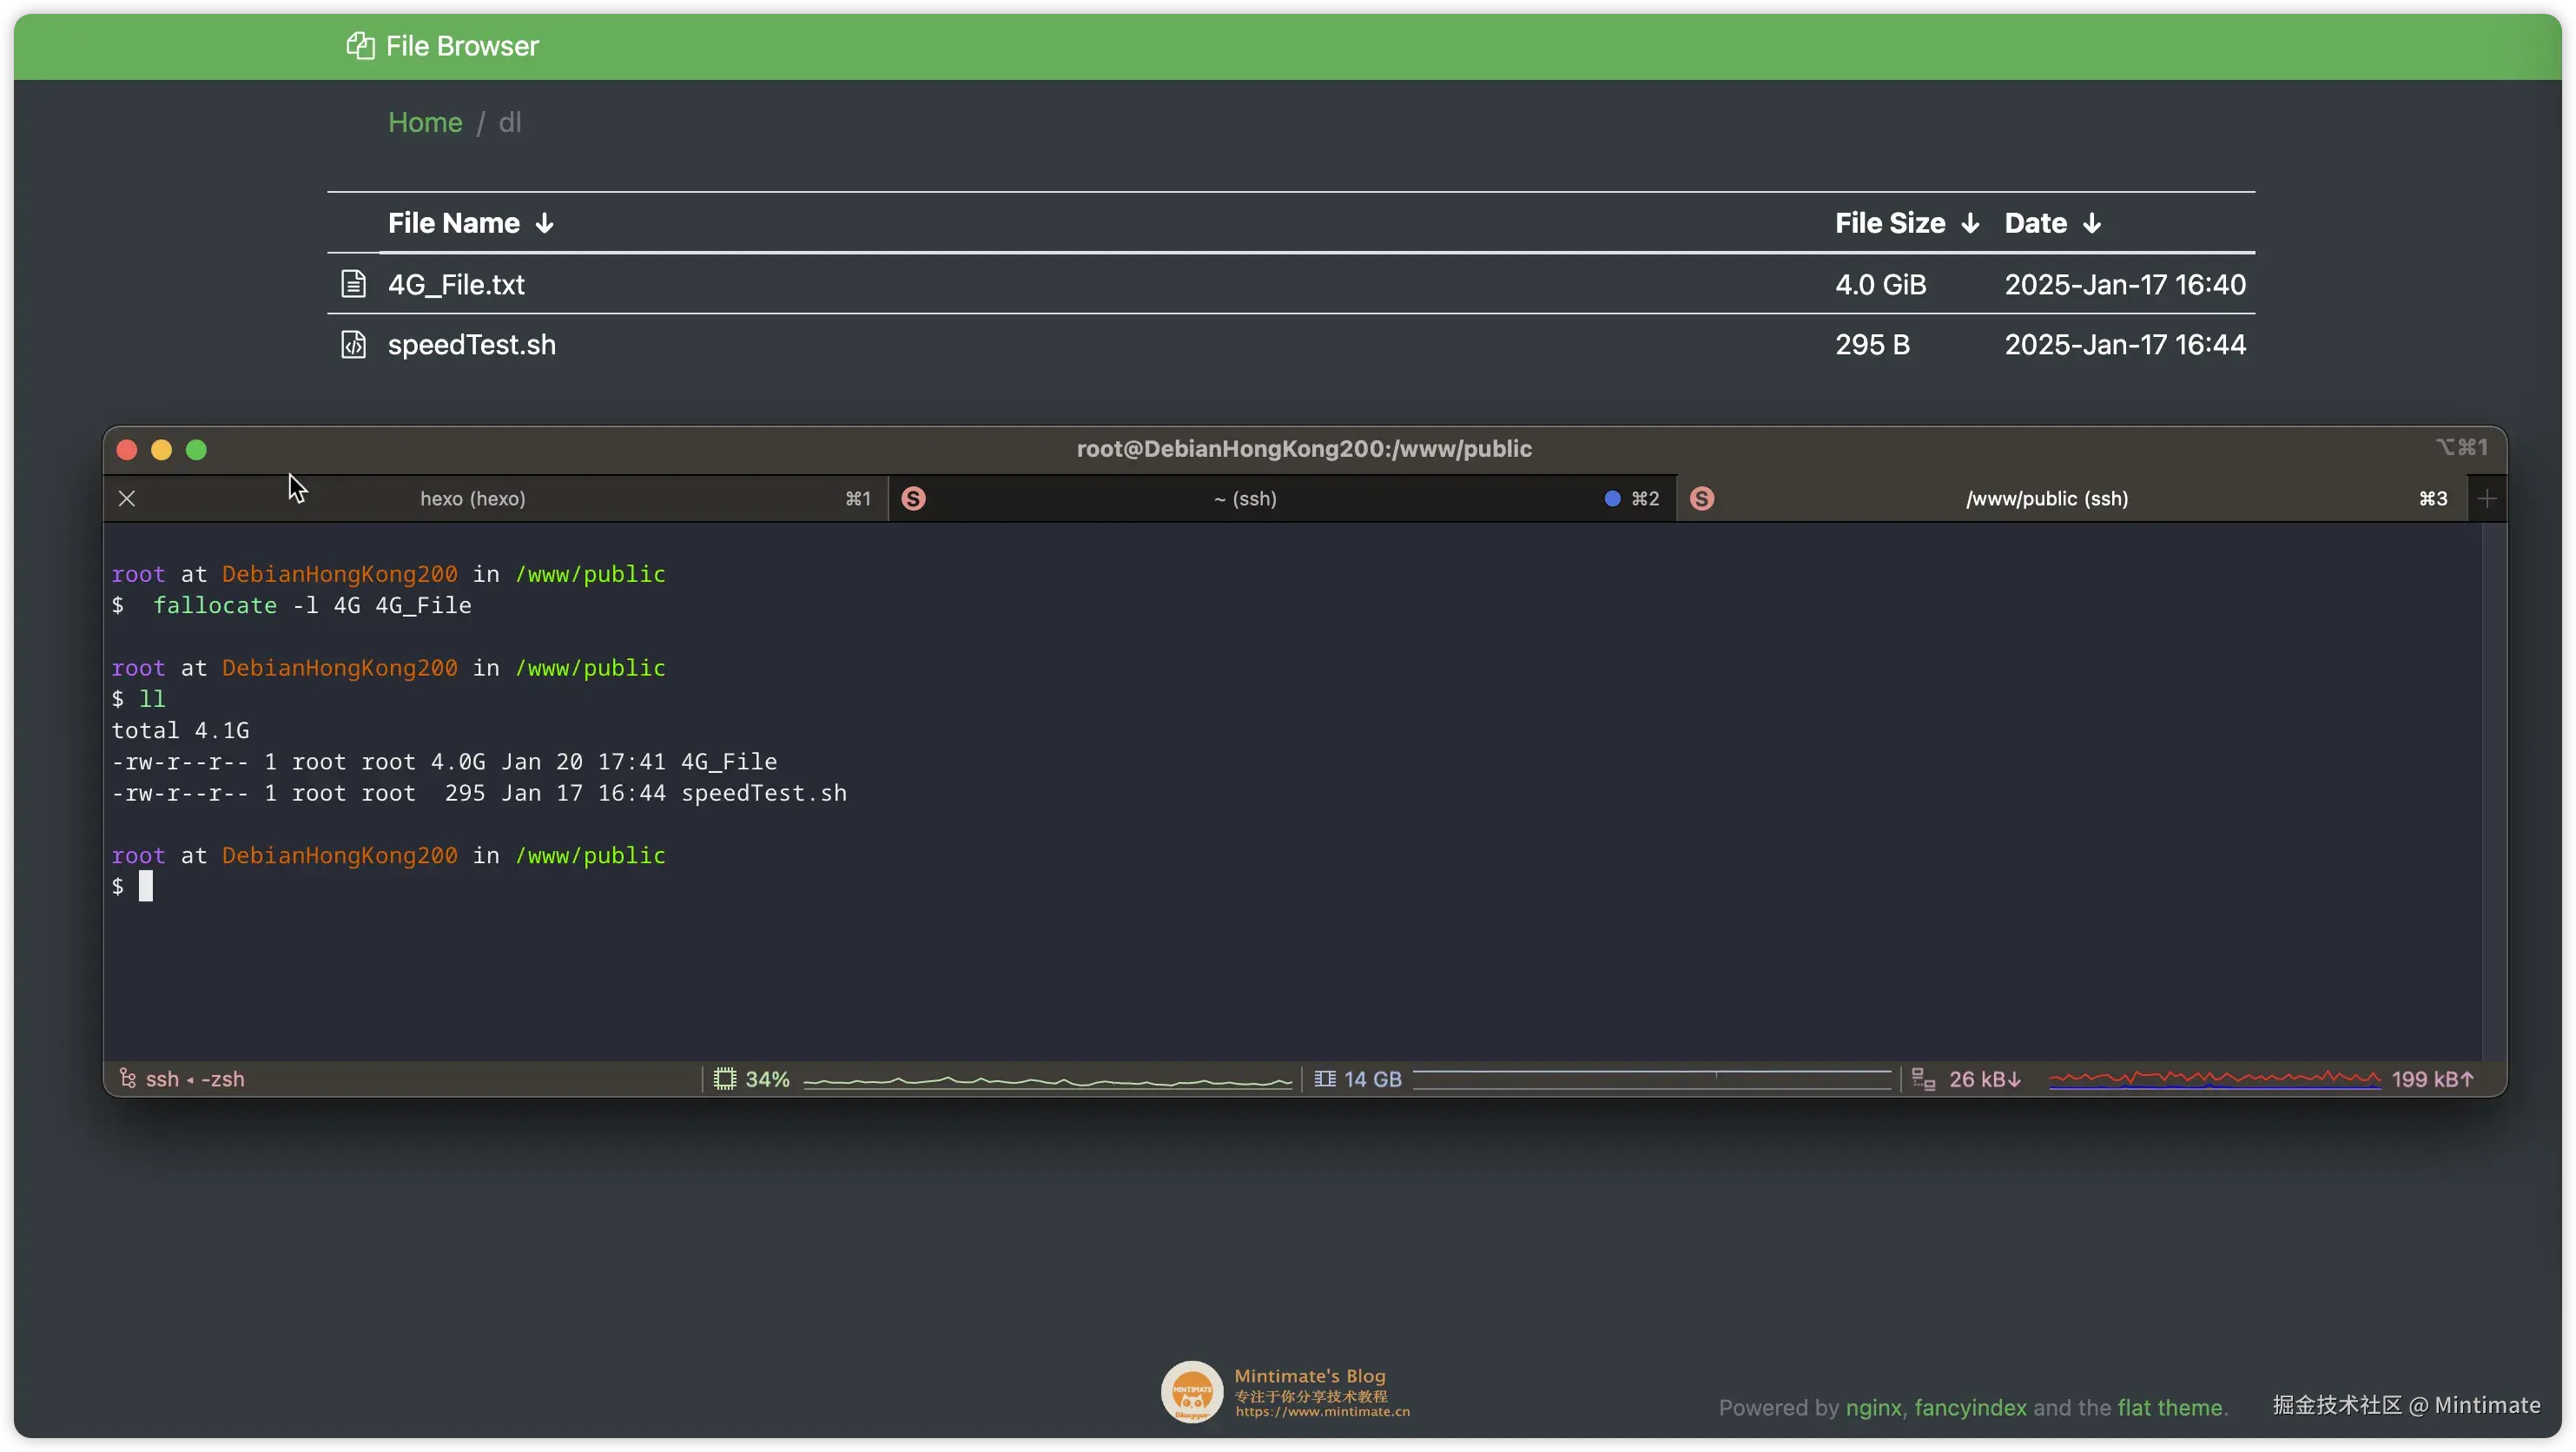Sort by File Name arrow
This screenshot has width=2576, height=1452.
[544, 223]
